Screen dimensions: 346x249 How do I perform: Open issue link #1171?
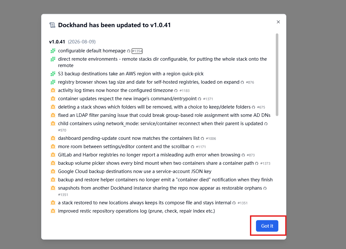click(201, 147)
